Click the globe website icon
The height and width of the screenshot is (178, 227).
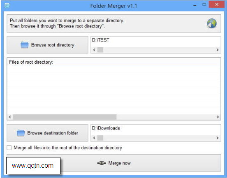point(211,23)
